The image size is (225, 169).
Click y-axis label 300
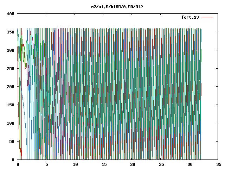pos(11,50)
